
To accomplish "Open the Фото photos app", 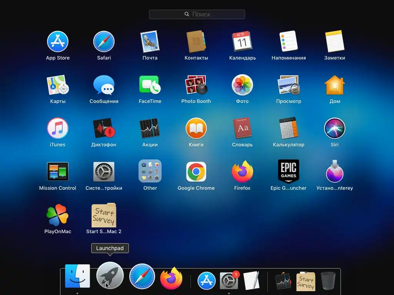I will (x=242, y=85).
